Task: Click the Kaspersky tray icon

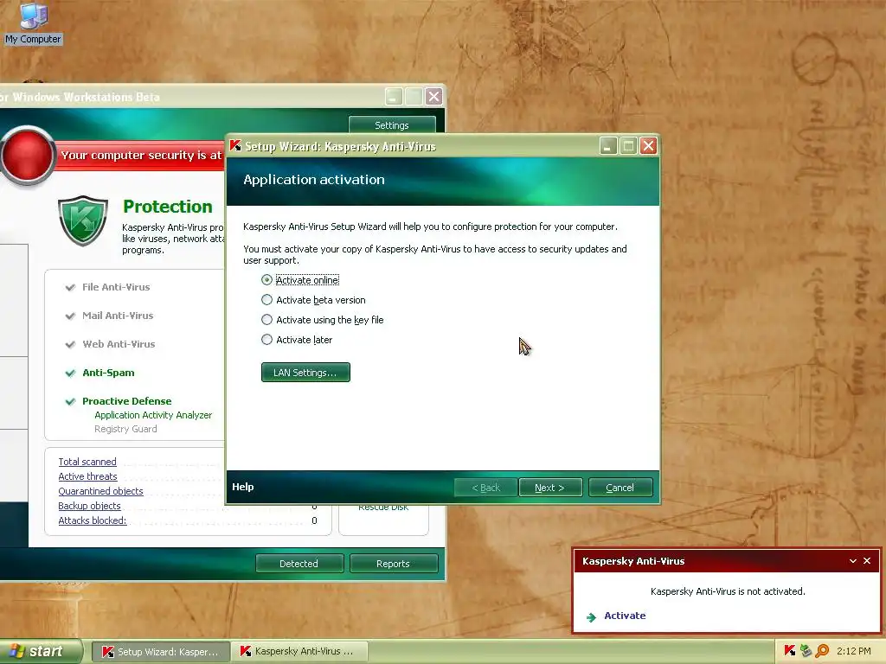Action: (x=790, y=651)
